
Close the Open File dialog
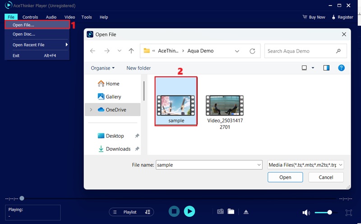pos(344,34)
